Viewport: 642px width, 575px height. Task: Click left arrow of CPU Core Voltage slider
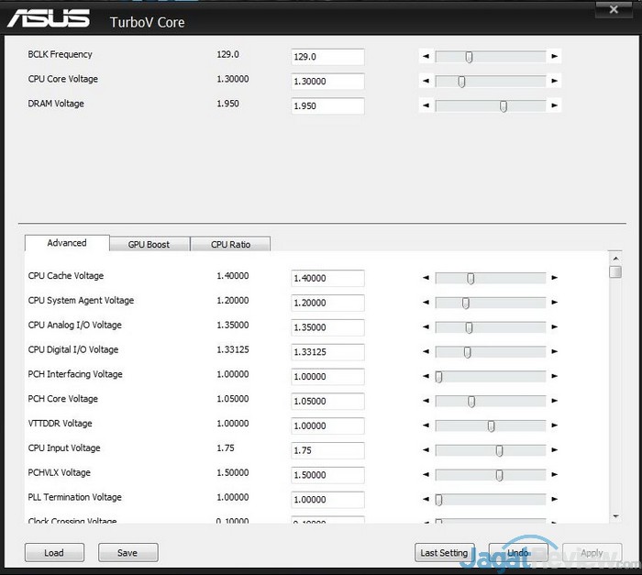pyautogui.click(x=426, y=82)
